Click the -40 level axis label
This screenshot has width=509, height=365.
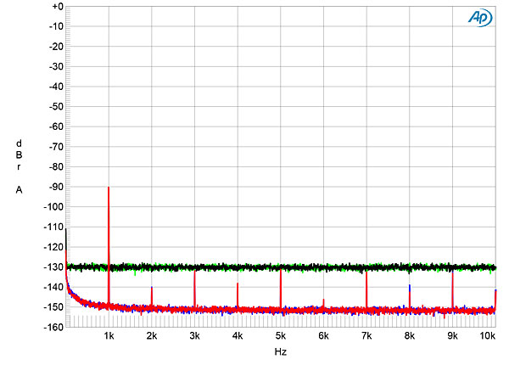pos(56,87)
